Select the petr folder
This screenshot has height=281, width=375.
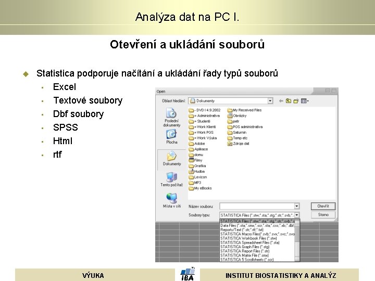(x=233, y=121)
